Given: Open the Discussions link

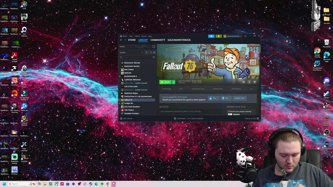Looking at the screenshot, I should pyautogui.click(x=236, y=89).
